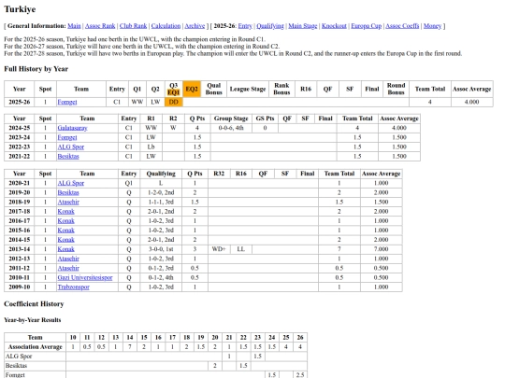Select the Qual Bonus column header

pos(214,89)
